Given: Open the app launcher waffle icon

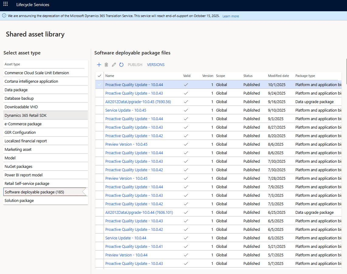Looking at the screenshot, I should tap(5, 4).
